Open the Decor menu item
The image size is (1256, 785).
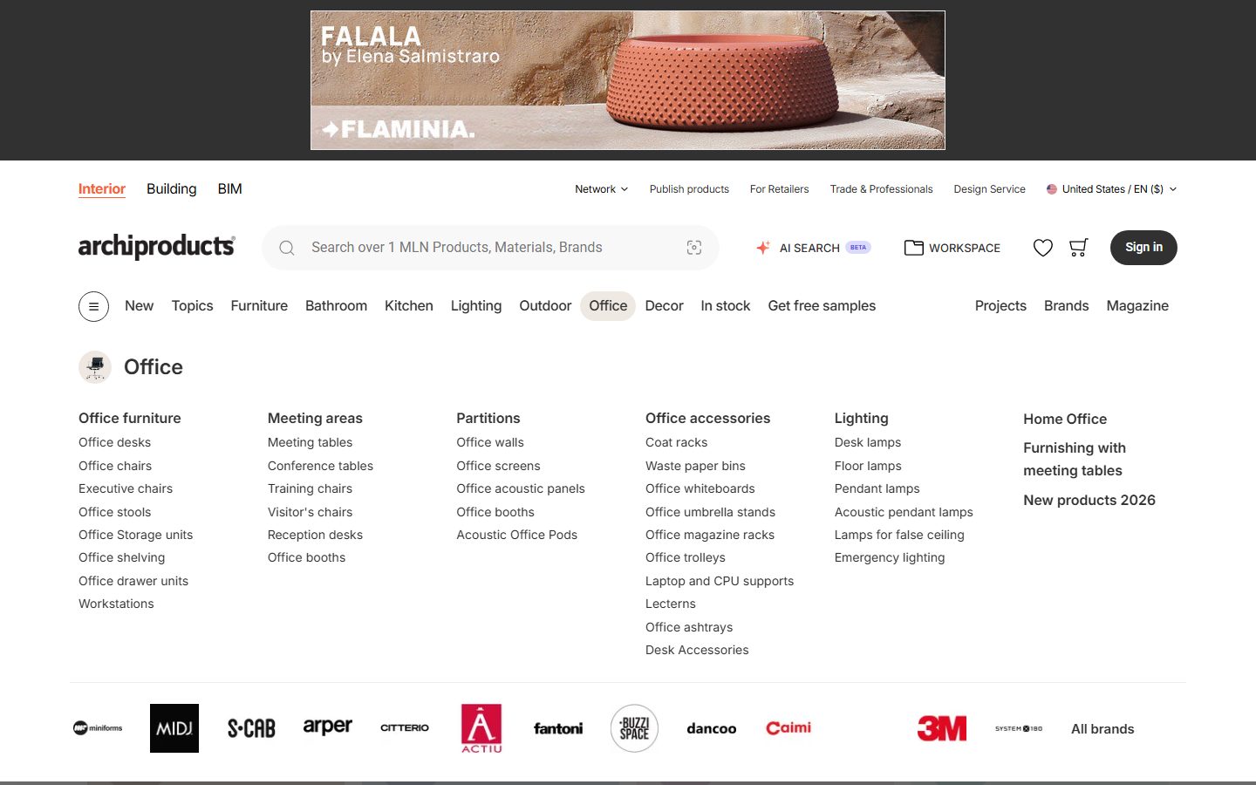click(664, 306)
